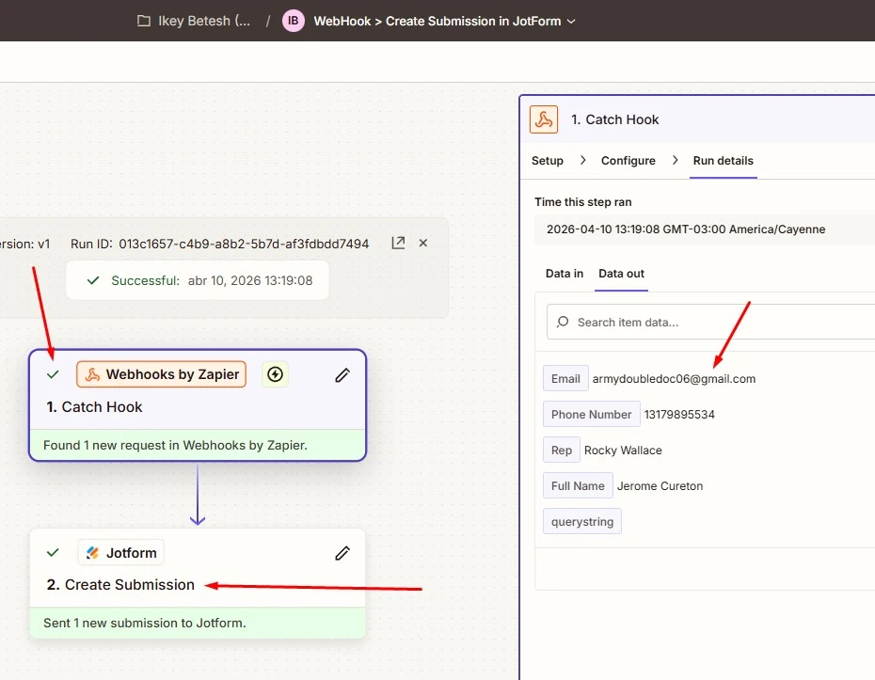Click the email value armydoubledoc06@gmail.com

[x=674, y=379]
